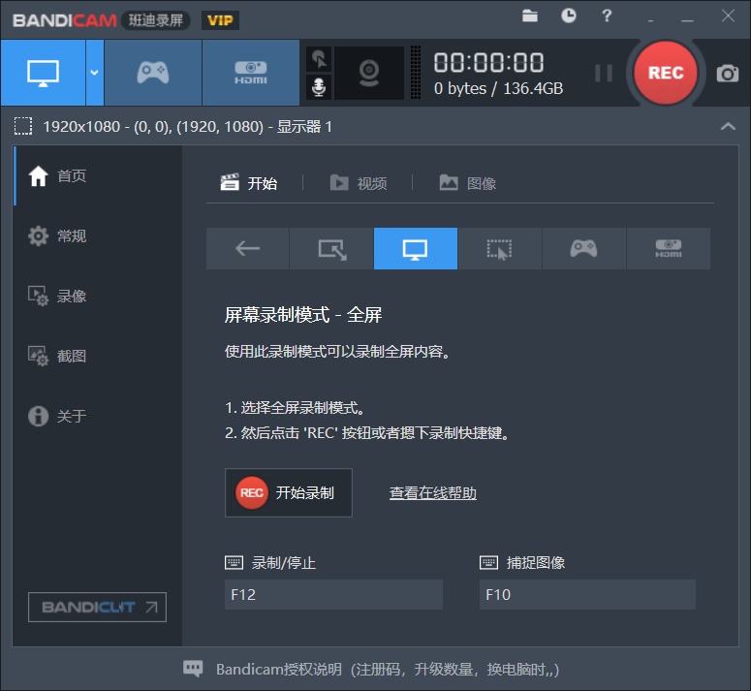
Task: Click the pause recording button
Action: click(604, 74)
